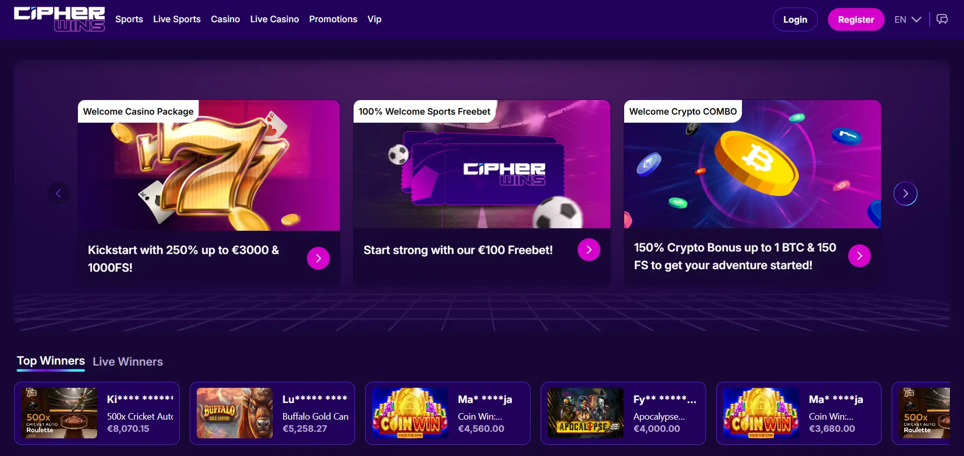Open the Welcome Crypto COMBO banner image
The image size is (964, 456).
click(x=753, y=164)
